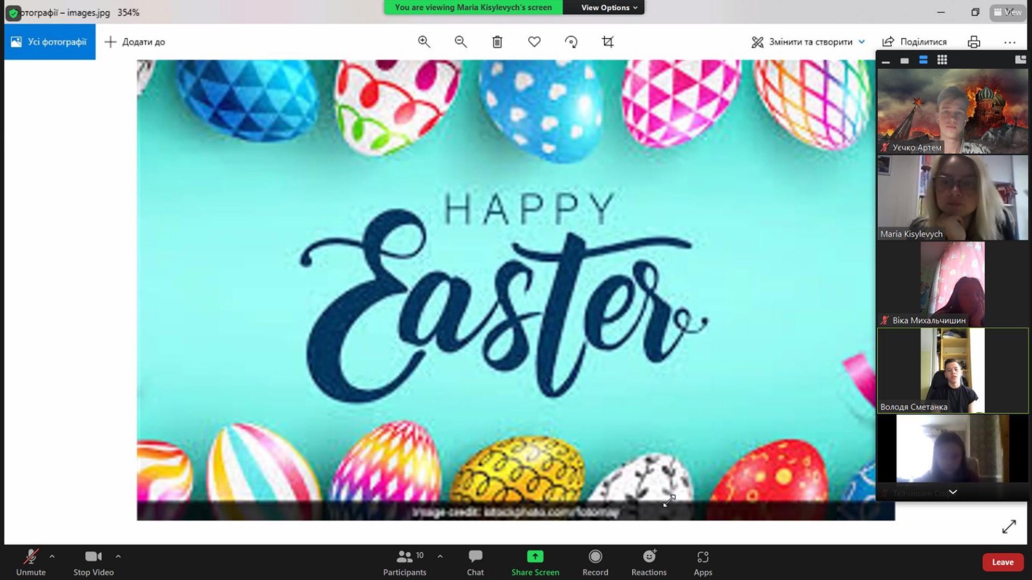Click the zoom in magnifier icon
Image resolution: width=1032 pixels, height=580 pixels.
click(x=424, y=42)
